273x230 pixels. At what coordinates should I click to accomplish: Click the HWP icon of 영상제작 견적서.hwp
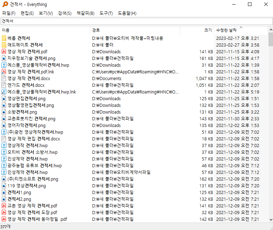pos(4,145)
